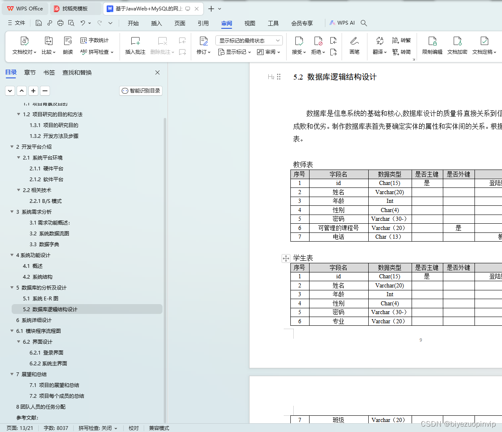Click the previous change icon

333,40
